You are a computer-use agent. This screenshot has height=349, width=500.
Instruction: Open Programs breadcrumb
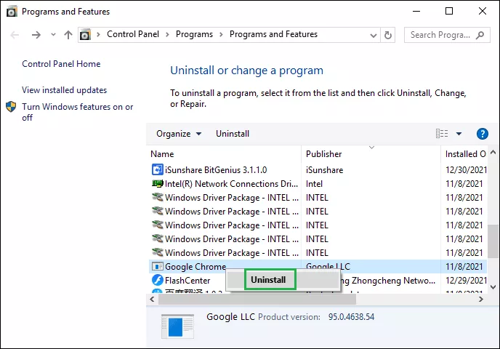(194, 34)
